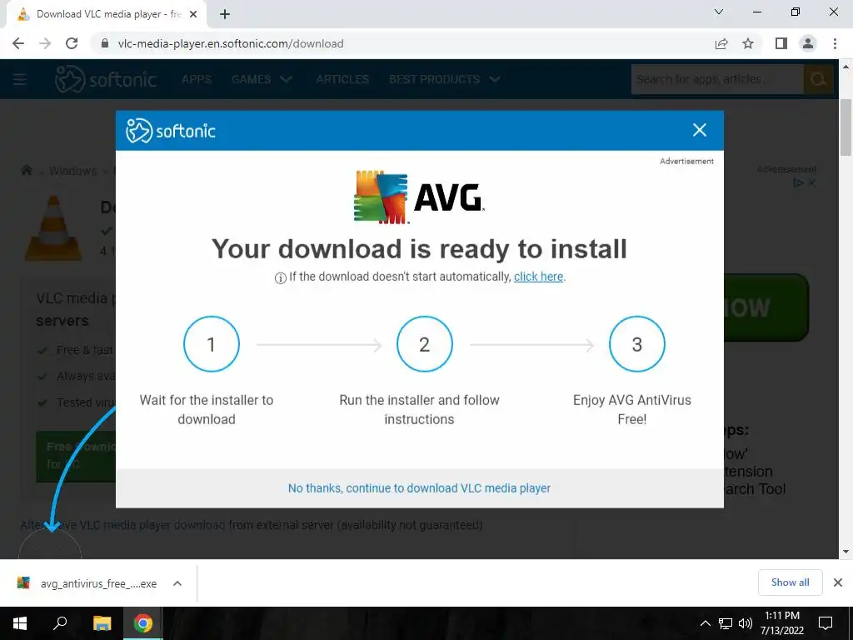Close the downloads bar
This screenshot has width=853, height=640.
[838, 582]
